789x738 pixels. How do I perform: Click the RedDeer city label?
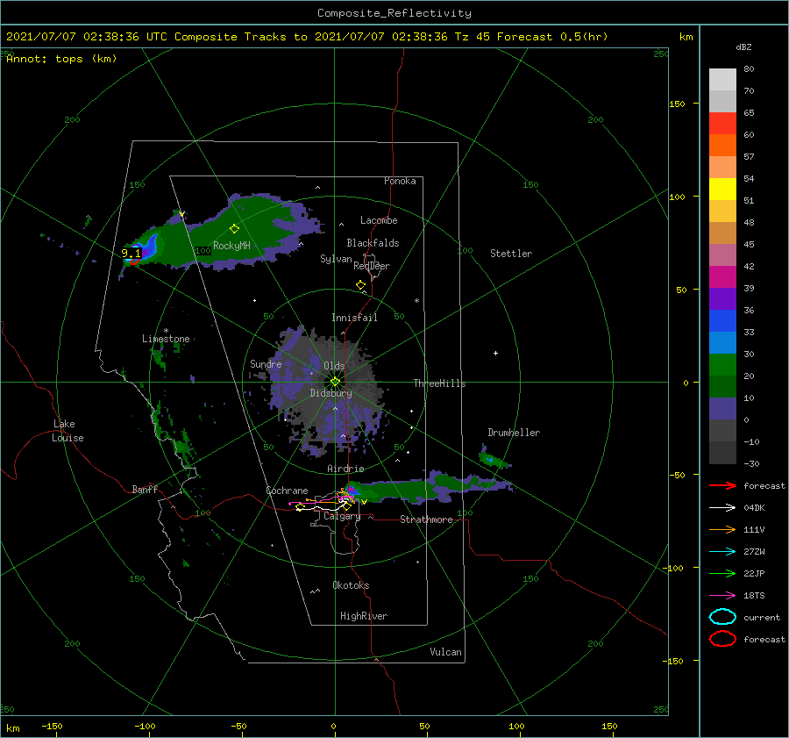(x=372, y=266)
